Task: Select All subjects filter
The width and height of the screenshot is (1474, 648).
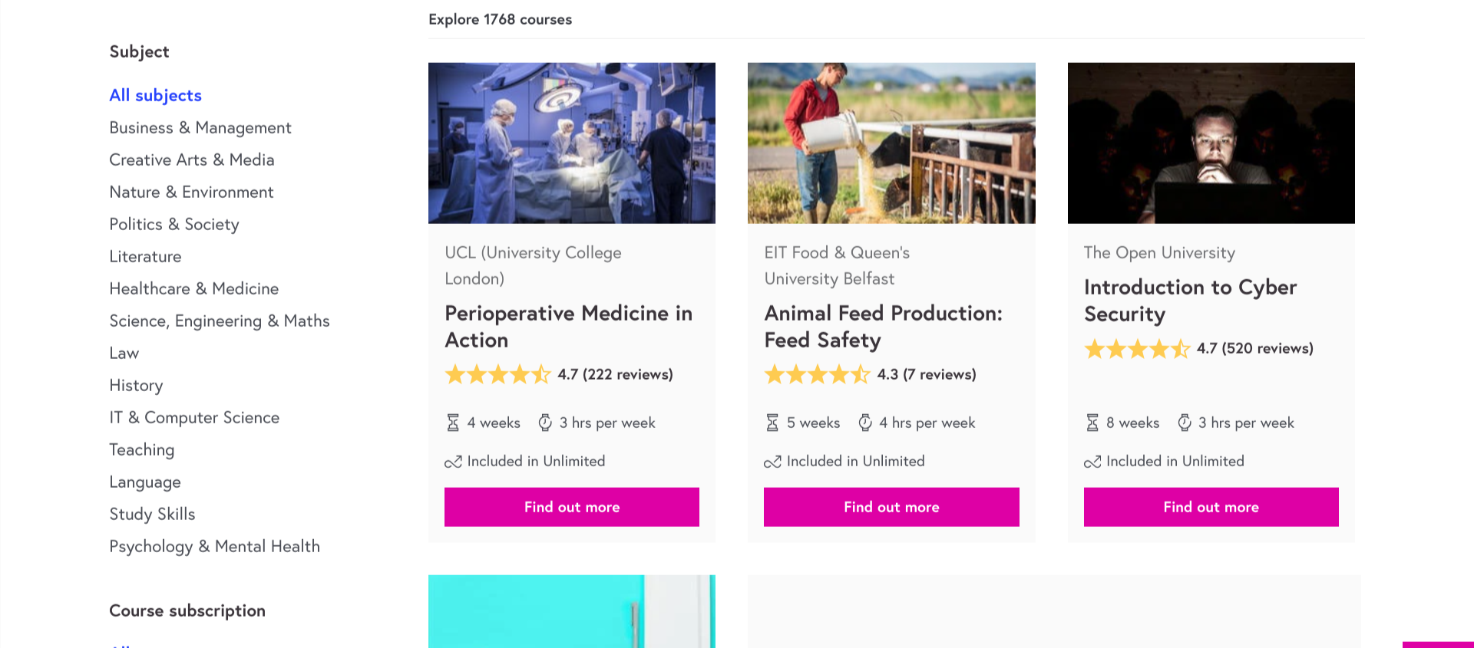Action: [x=155, y=96]
